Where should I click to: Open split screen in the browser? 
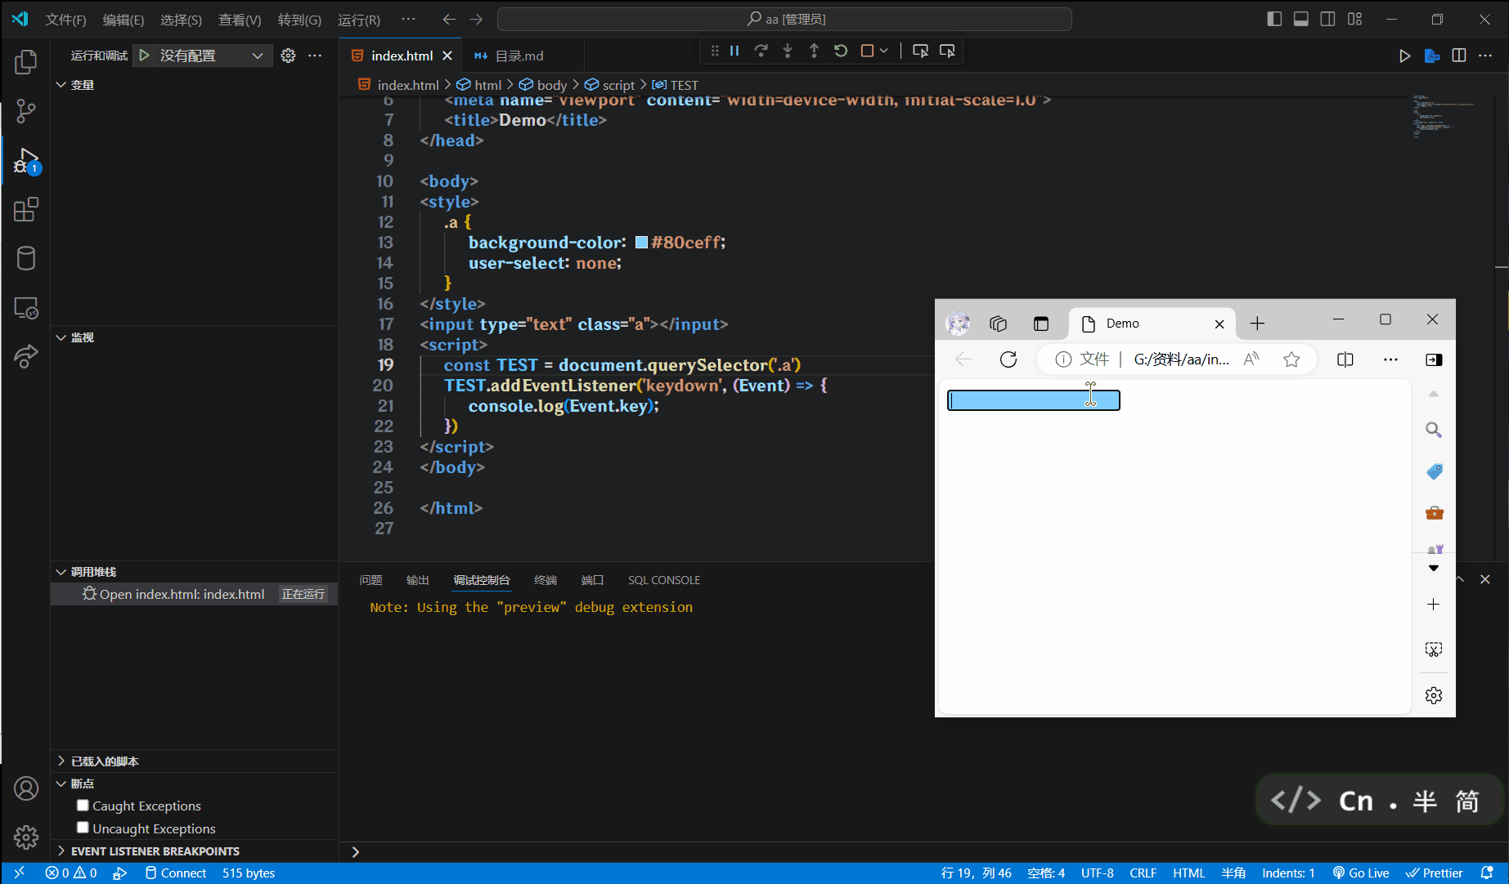point(1345,359)
